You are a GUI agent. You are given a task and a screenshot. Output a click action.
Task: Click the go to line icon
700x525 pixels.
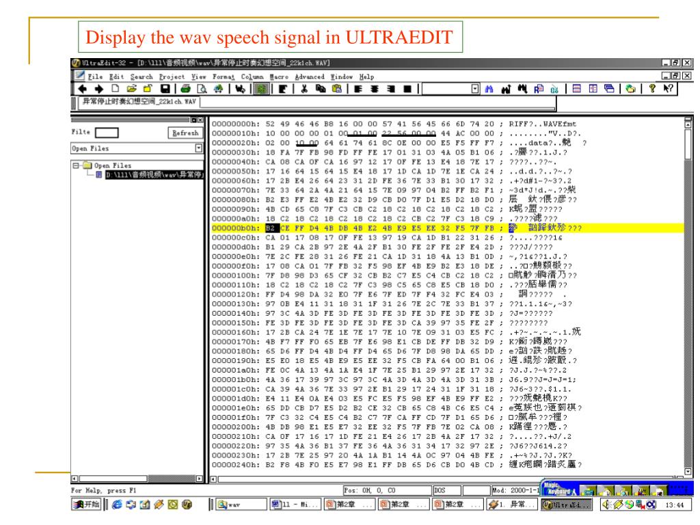[555, 89]
